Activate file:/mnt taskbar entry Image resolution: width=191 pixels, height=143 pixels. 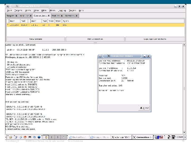pos(78,137)
